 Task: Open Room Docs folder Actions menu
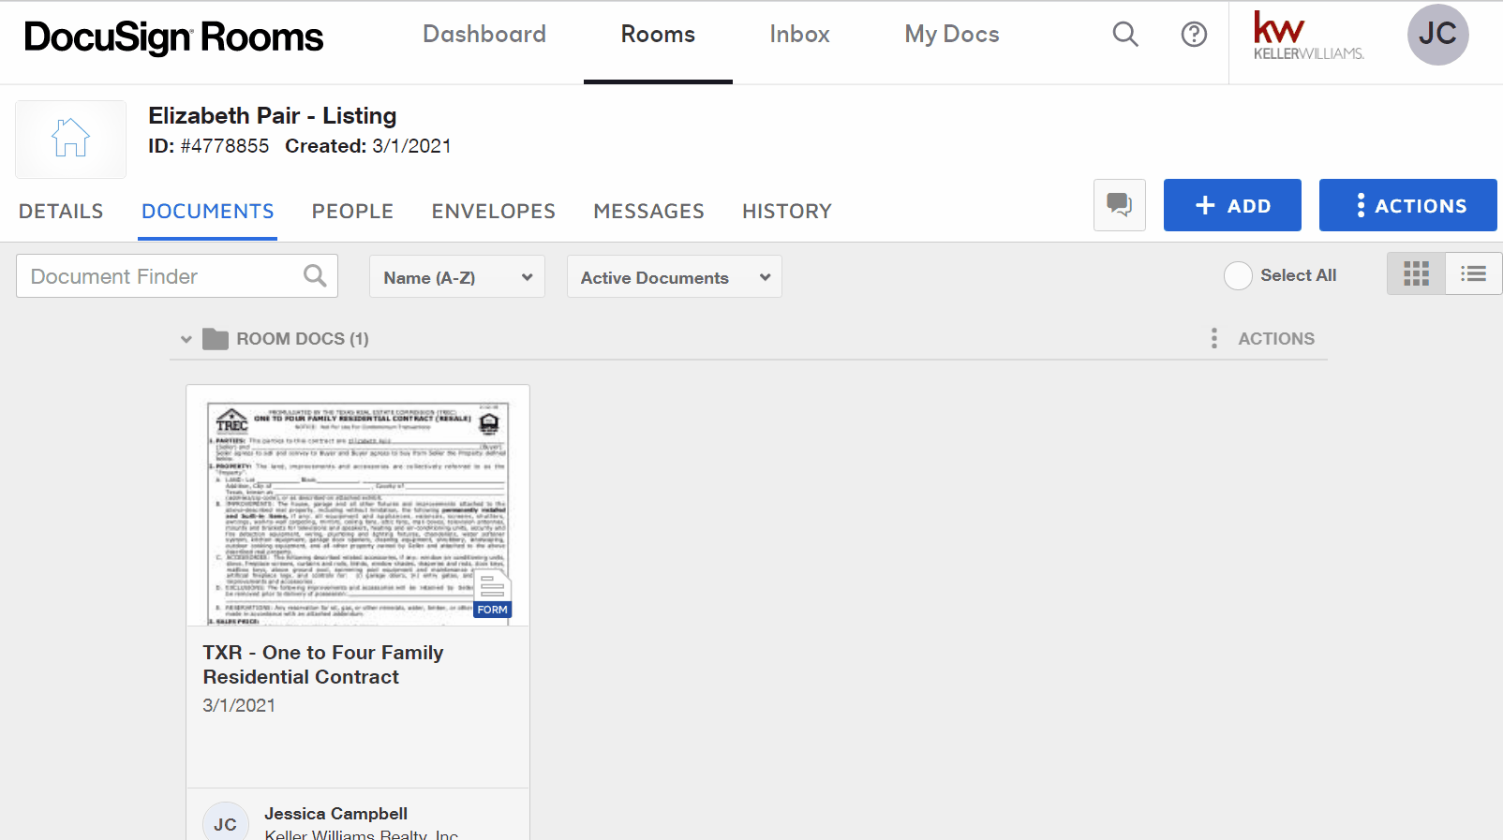click(1263, 339)
